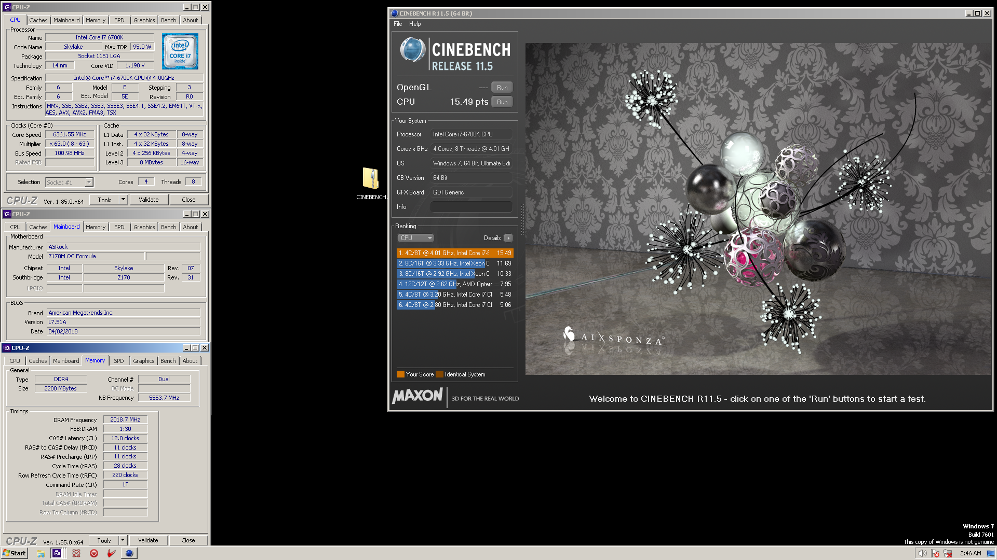Select ranking row 6 scoring 5.06
This screenshot has width=997, height=560.
(455, 305)
